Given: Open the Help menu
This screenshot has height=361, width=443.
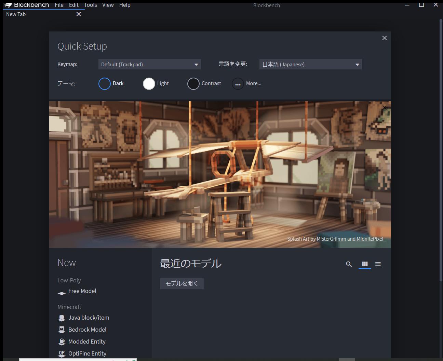Looking at the screenshot, I should (x=125, y=5).
